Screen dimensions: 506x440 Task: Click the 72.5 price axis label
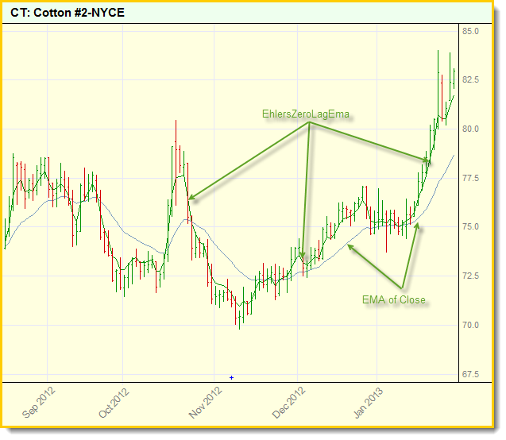pos(471,276)
